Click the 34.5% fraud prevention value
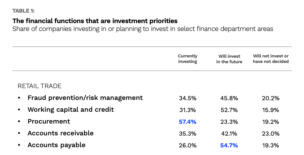This screenshot has height=155, width=304. click(x=187, y=98)
